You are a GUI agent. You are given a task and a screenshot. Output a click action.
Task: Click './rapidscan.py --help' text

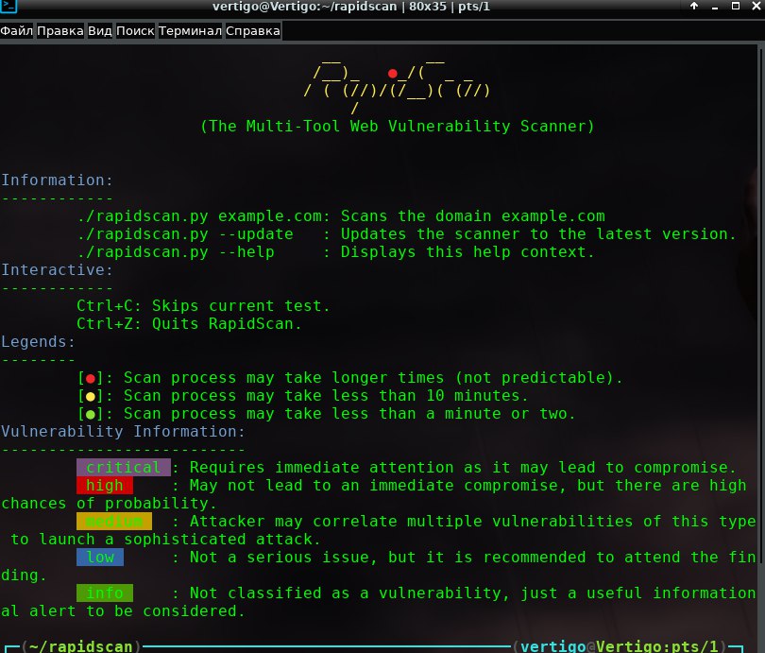[176, 251]
